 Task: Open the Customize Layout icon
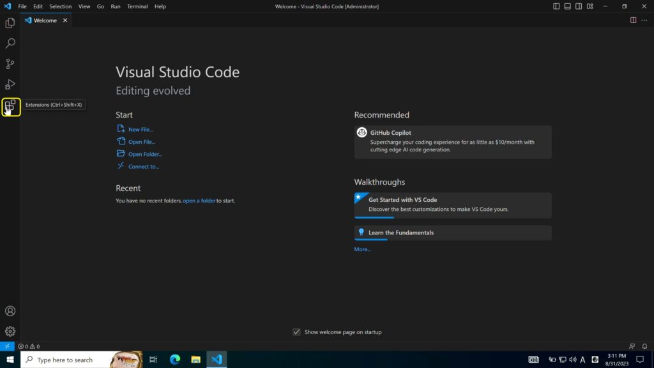pos(589,6)
